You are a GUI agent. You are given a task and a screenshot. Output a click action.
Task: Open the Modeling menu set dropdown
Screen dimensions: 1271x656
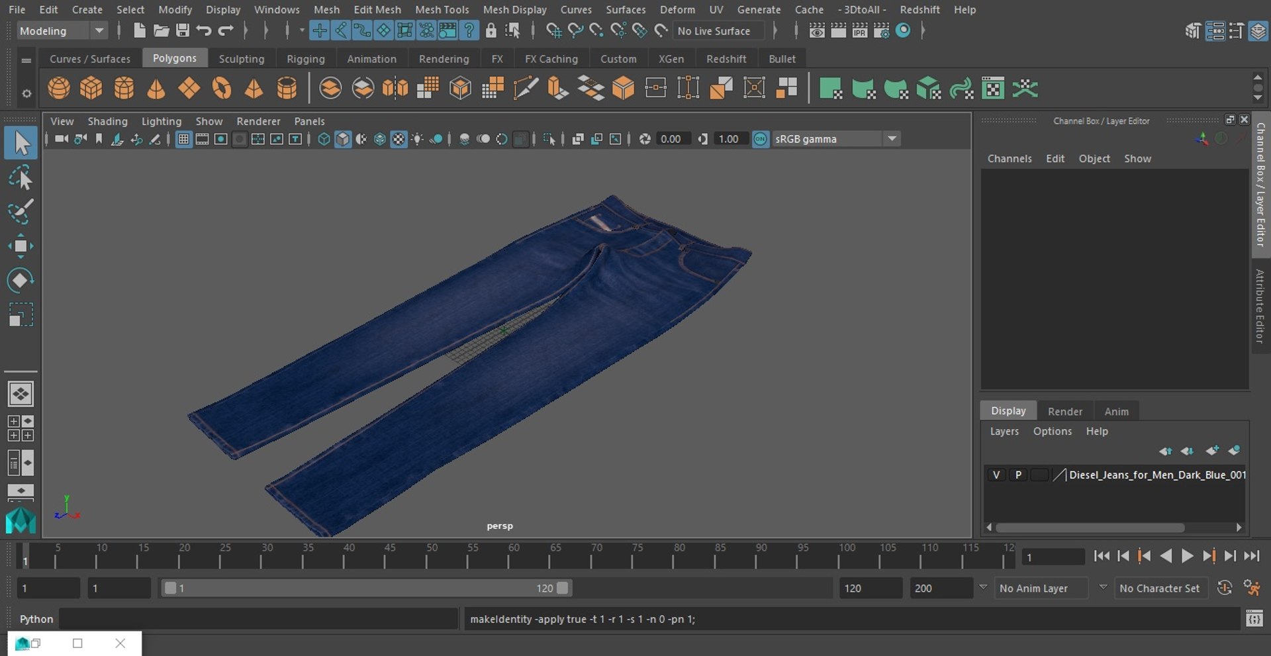[62, 30]
